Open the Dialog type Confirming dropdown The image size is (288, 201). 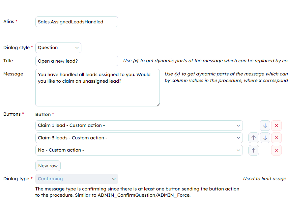(77, 179)
